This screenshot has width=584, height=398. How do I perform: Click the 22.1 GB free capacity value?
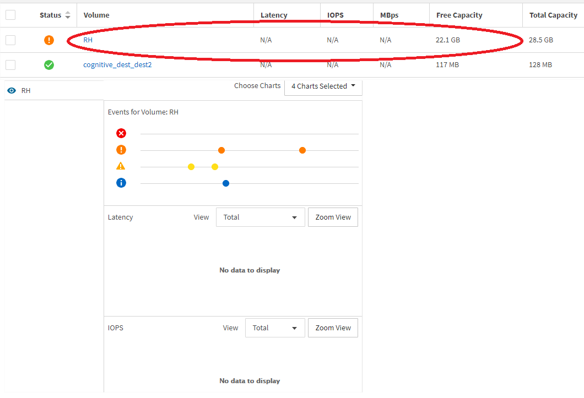448,40
